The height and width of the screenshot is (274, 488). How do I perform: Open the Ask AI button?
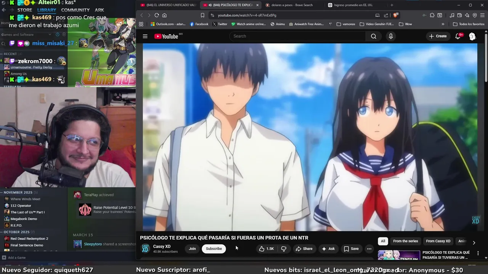(328, 249)
